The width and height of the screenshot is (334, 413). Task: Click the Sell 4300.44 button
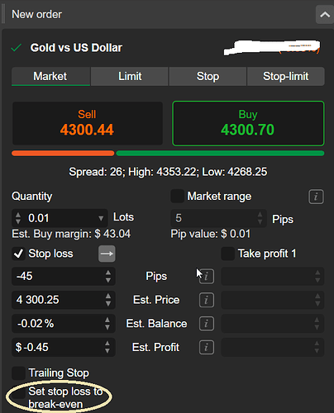pyautogui.click(x=88, y=123)
